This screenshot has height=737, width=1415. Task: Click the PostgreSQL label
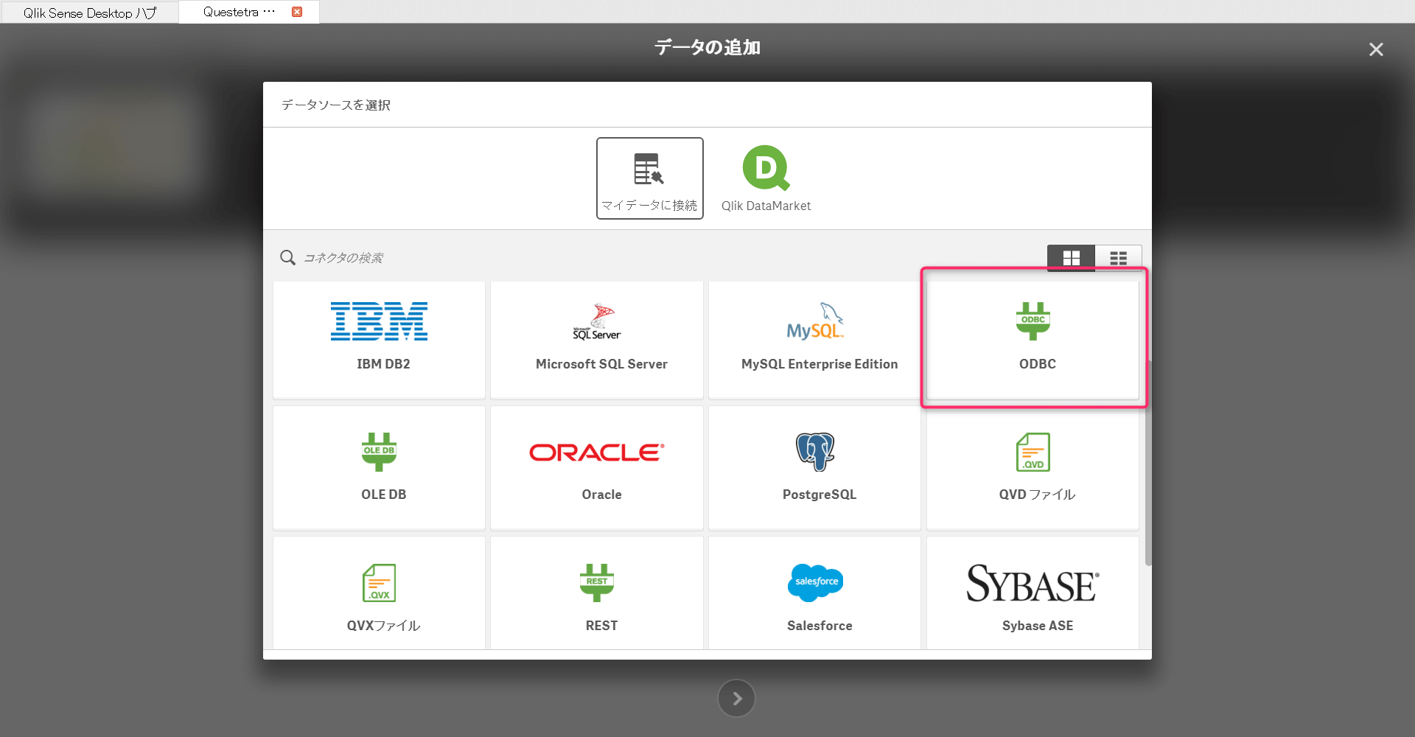point(820,495)
